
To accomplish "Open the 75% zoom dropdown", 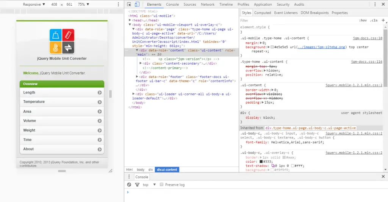I will [83, 5].
